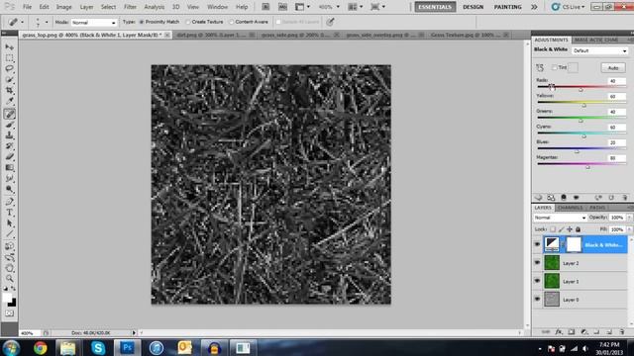Click the Magentas slider handle
This screenshot has width=634, height=356.
pos(587,167)
